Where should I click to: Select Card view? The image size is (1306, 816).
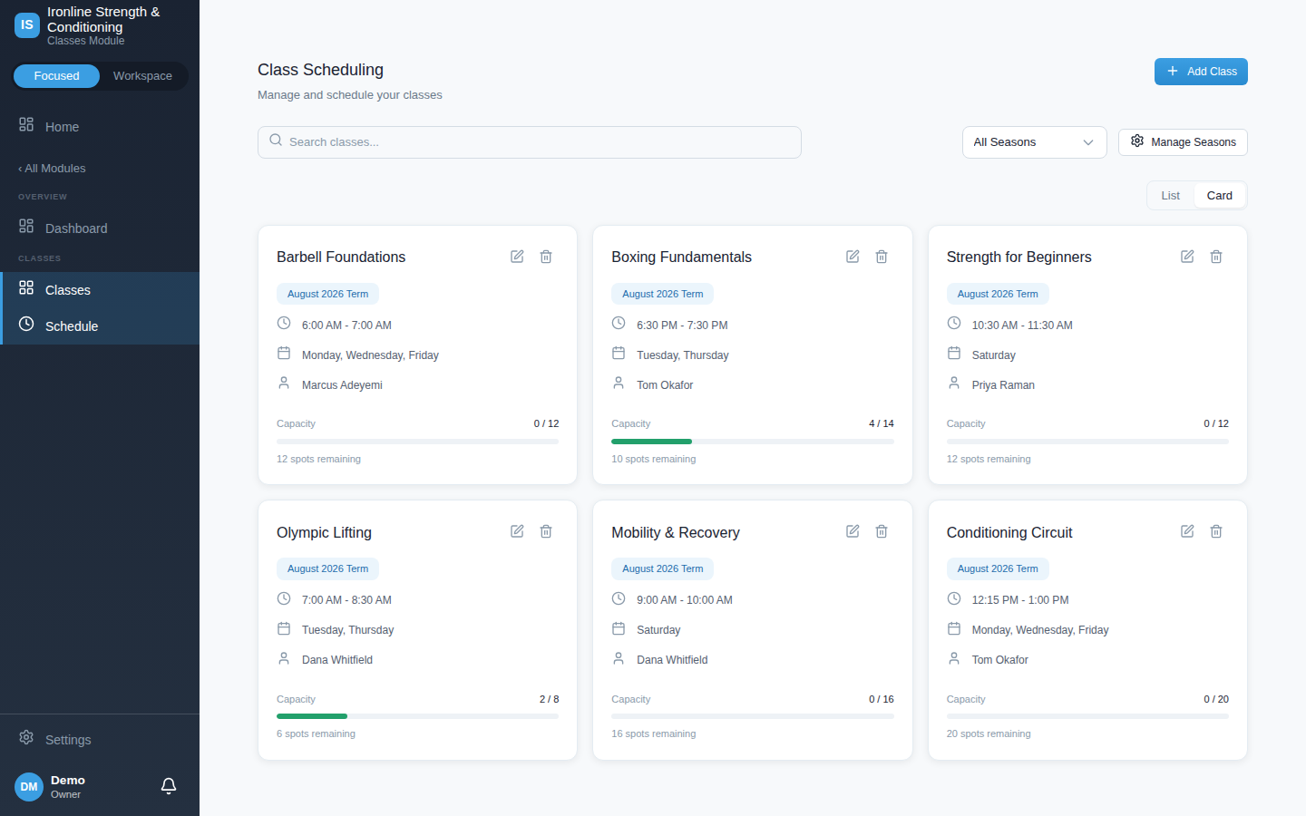click(x=1220, y=196)
